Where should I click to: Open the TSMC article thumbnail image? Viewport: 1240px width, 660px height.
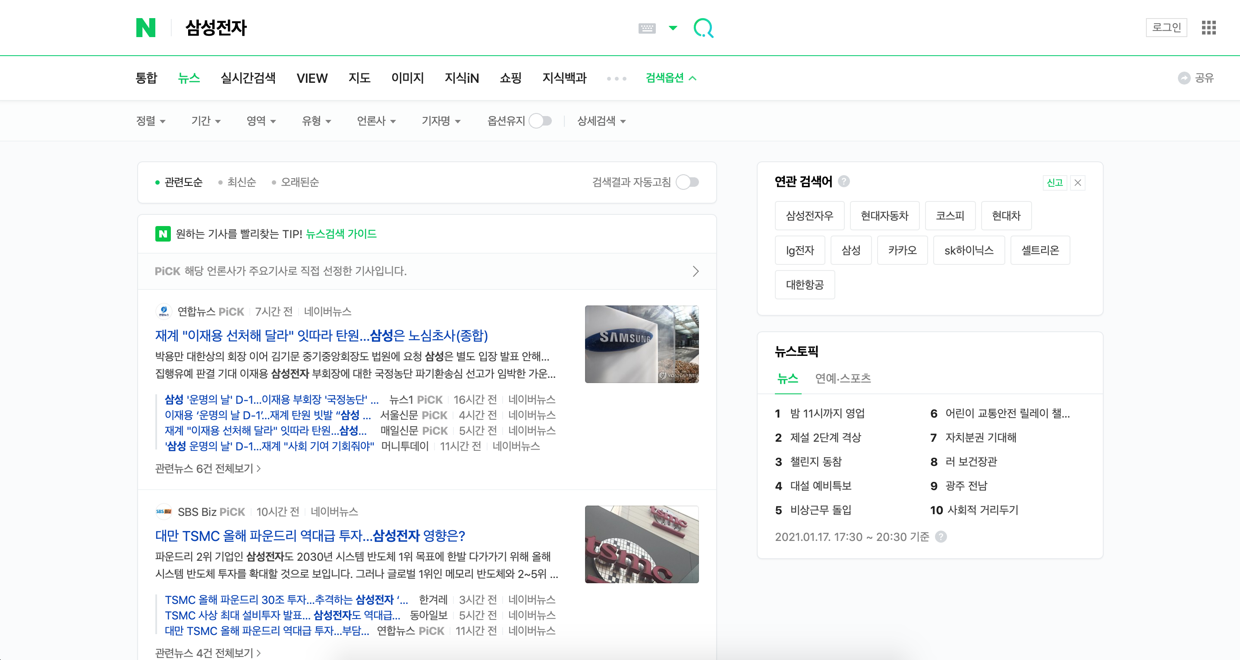click(x=641, y=544)
